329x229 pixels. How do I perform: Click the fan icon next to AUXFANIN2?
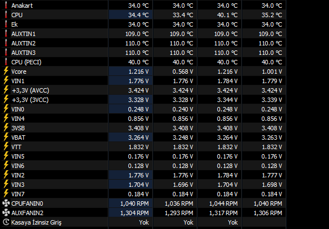tap(6, 213)
